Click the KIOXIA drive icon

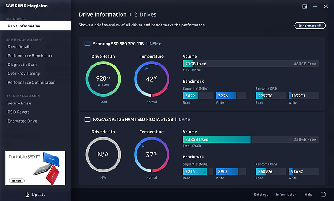[88, 120]
